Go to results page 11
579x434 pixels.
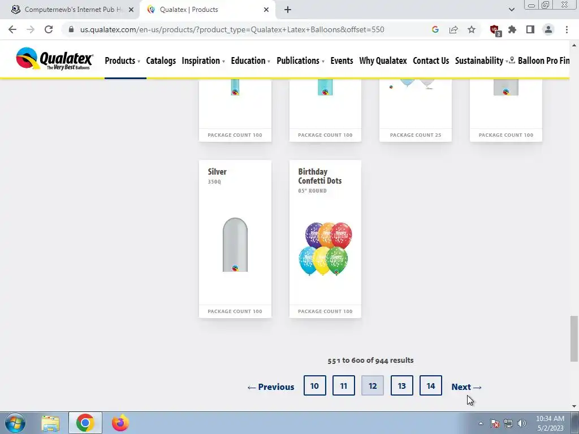coord(343,385)
